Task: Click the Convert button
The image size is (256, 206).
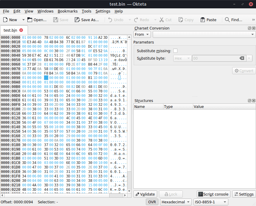Action: click(x=244, y=71)
